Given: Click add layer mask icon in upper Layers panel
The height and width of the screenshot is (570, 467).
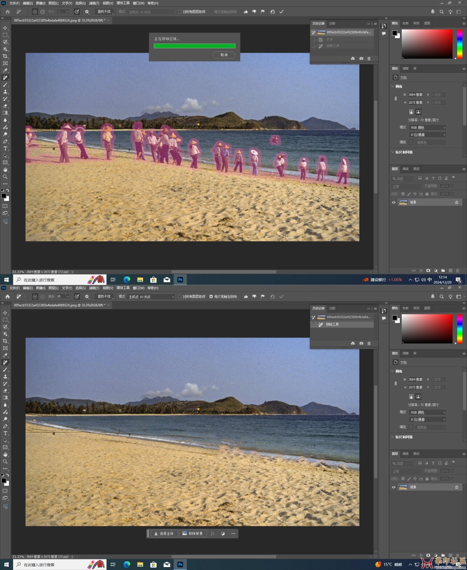Looking at the screenshot, I should (428, 271).
